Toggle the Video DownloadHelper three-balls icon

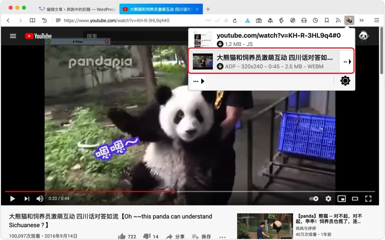349,20
